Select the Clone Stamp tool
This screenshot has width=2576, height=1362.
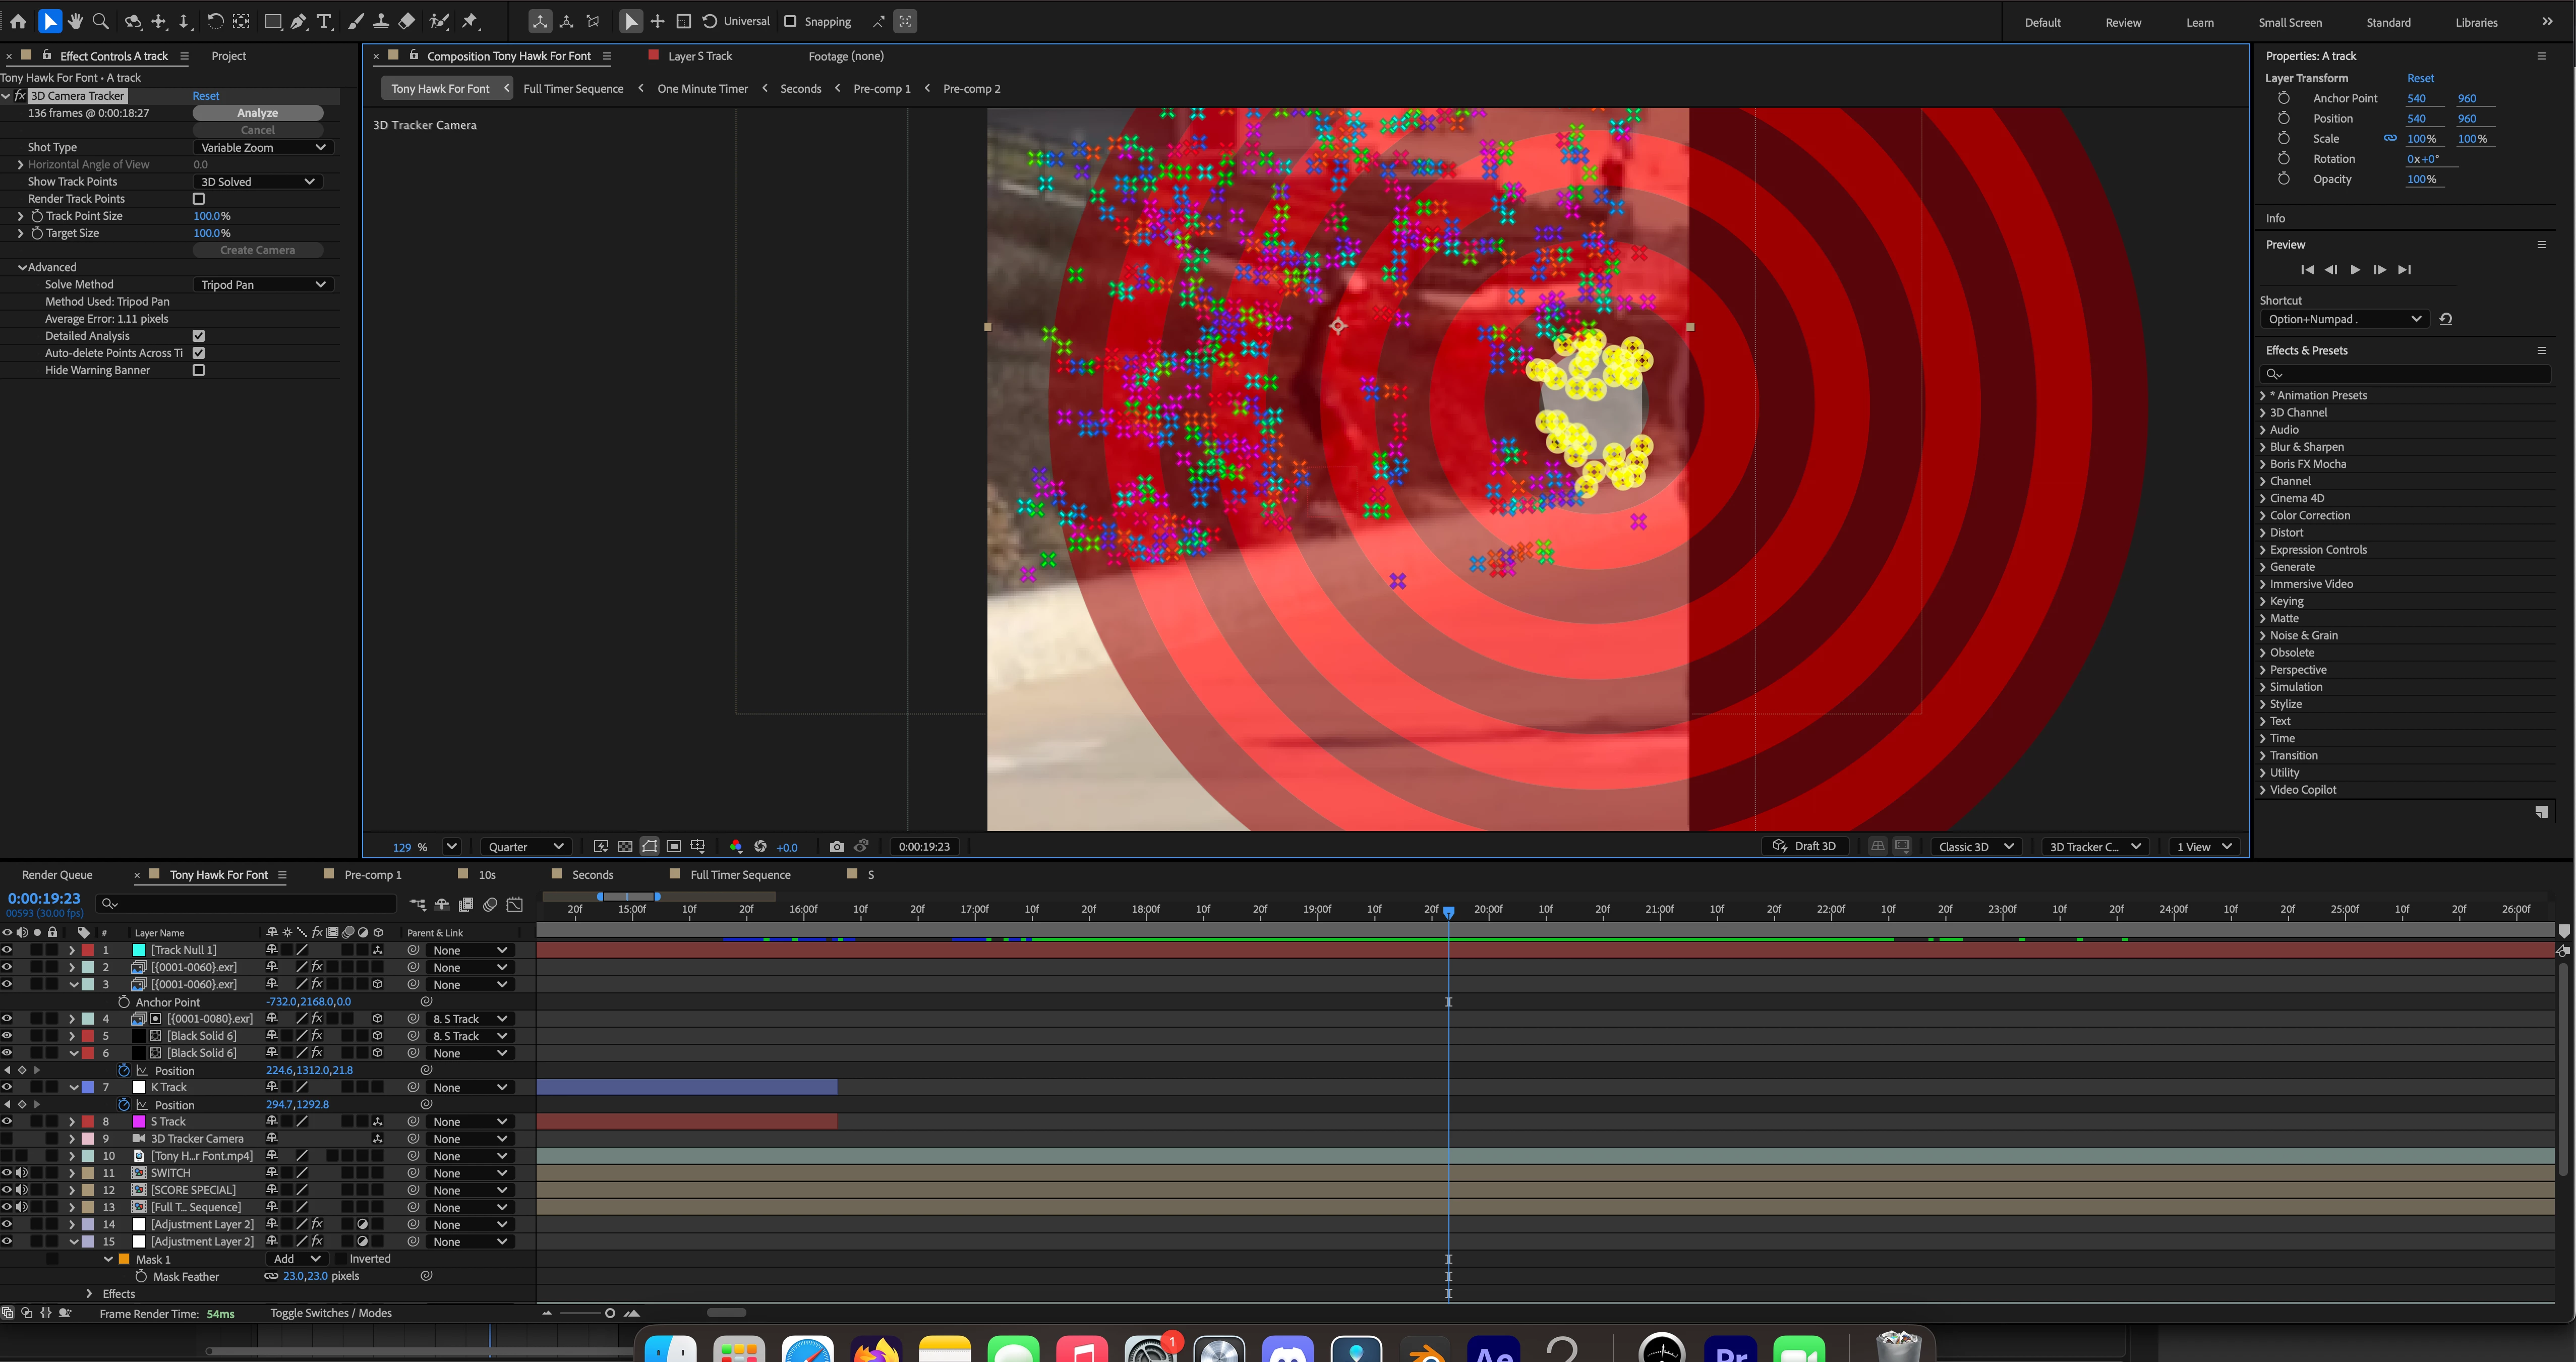[x=381, y=21]
